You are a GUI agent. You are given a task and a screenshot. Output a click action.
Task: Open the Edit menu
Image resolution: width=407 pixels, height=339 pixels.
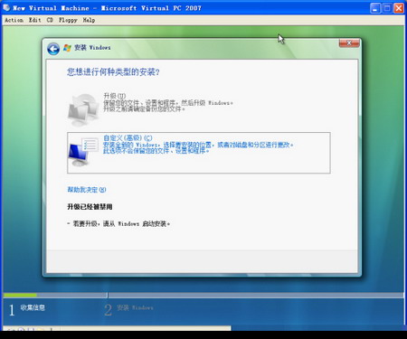coord(34,20)
